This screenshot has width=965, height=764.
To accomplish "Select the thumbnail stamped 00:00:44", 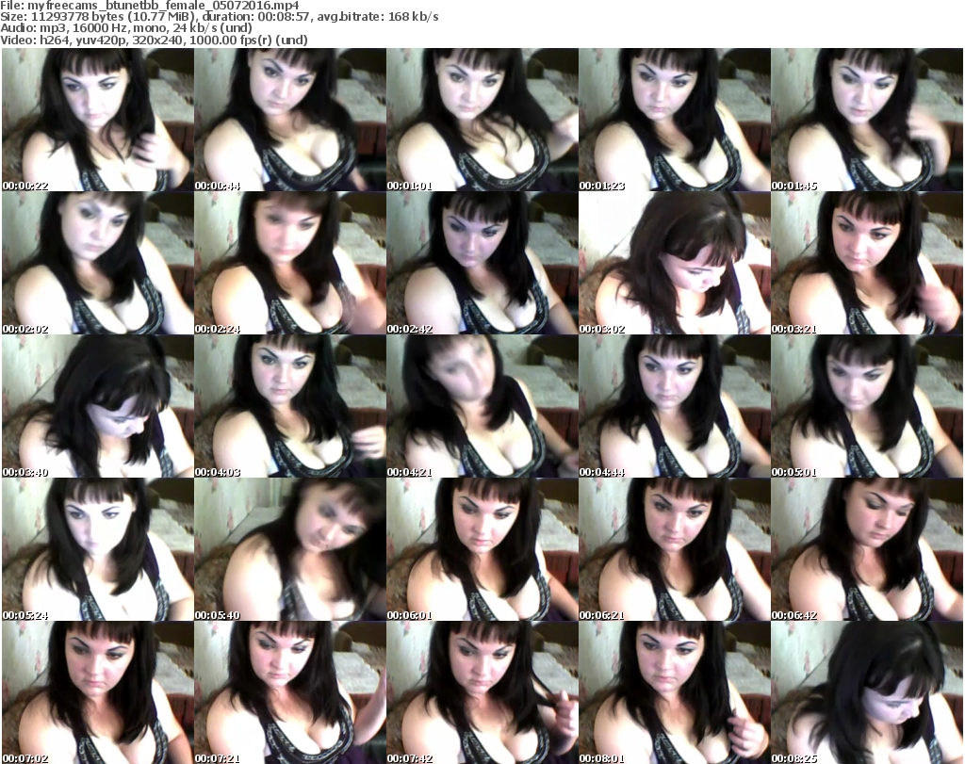I will point(290,120).
